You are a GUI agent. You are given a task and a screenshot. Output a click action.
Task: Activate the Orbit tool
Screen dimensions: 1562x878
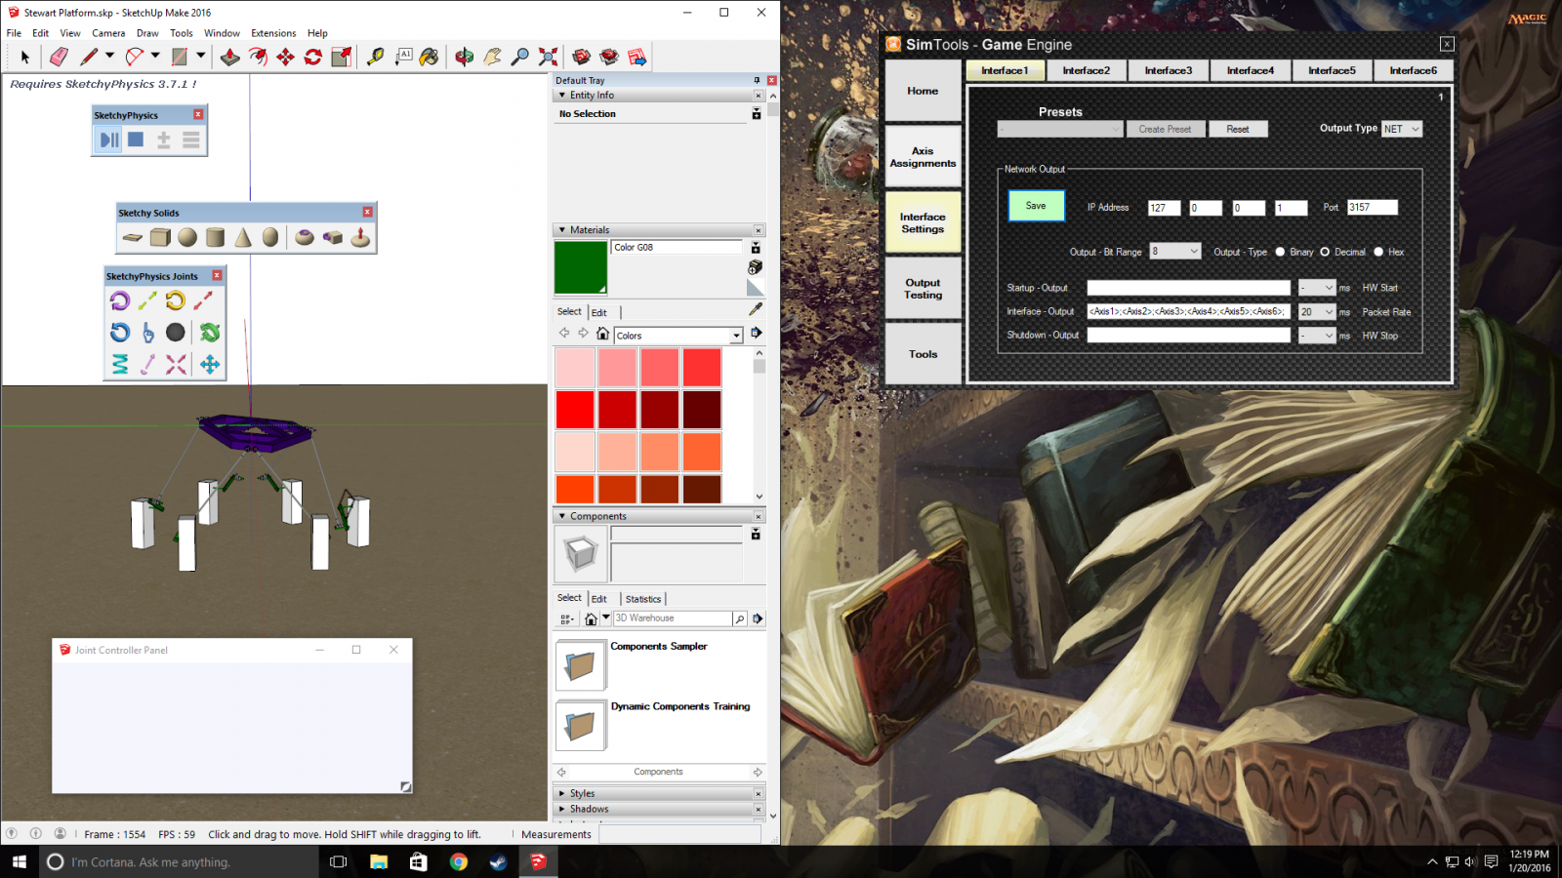(465, 57)
